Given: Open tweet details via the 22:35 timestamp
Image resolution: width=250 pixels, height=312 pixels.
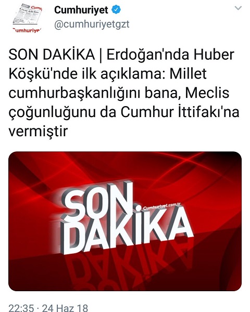Looking at the screenshot, I should coord(21,308).
